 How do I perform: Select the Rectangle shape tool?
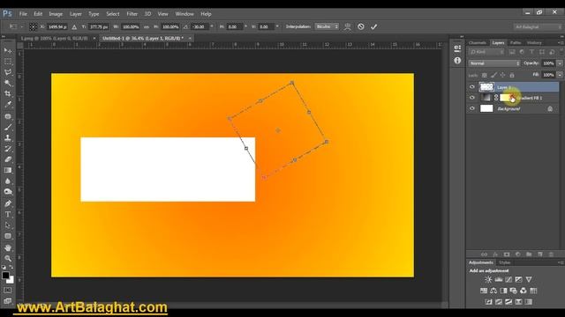(x=8, y=236)
